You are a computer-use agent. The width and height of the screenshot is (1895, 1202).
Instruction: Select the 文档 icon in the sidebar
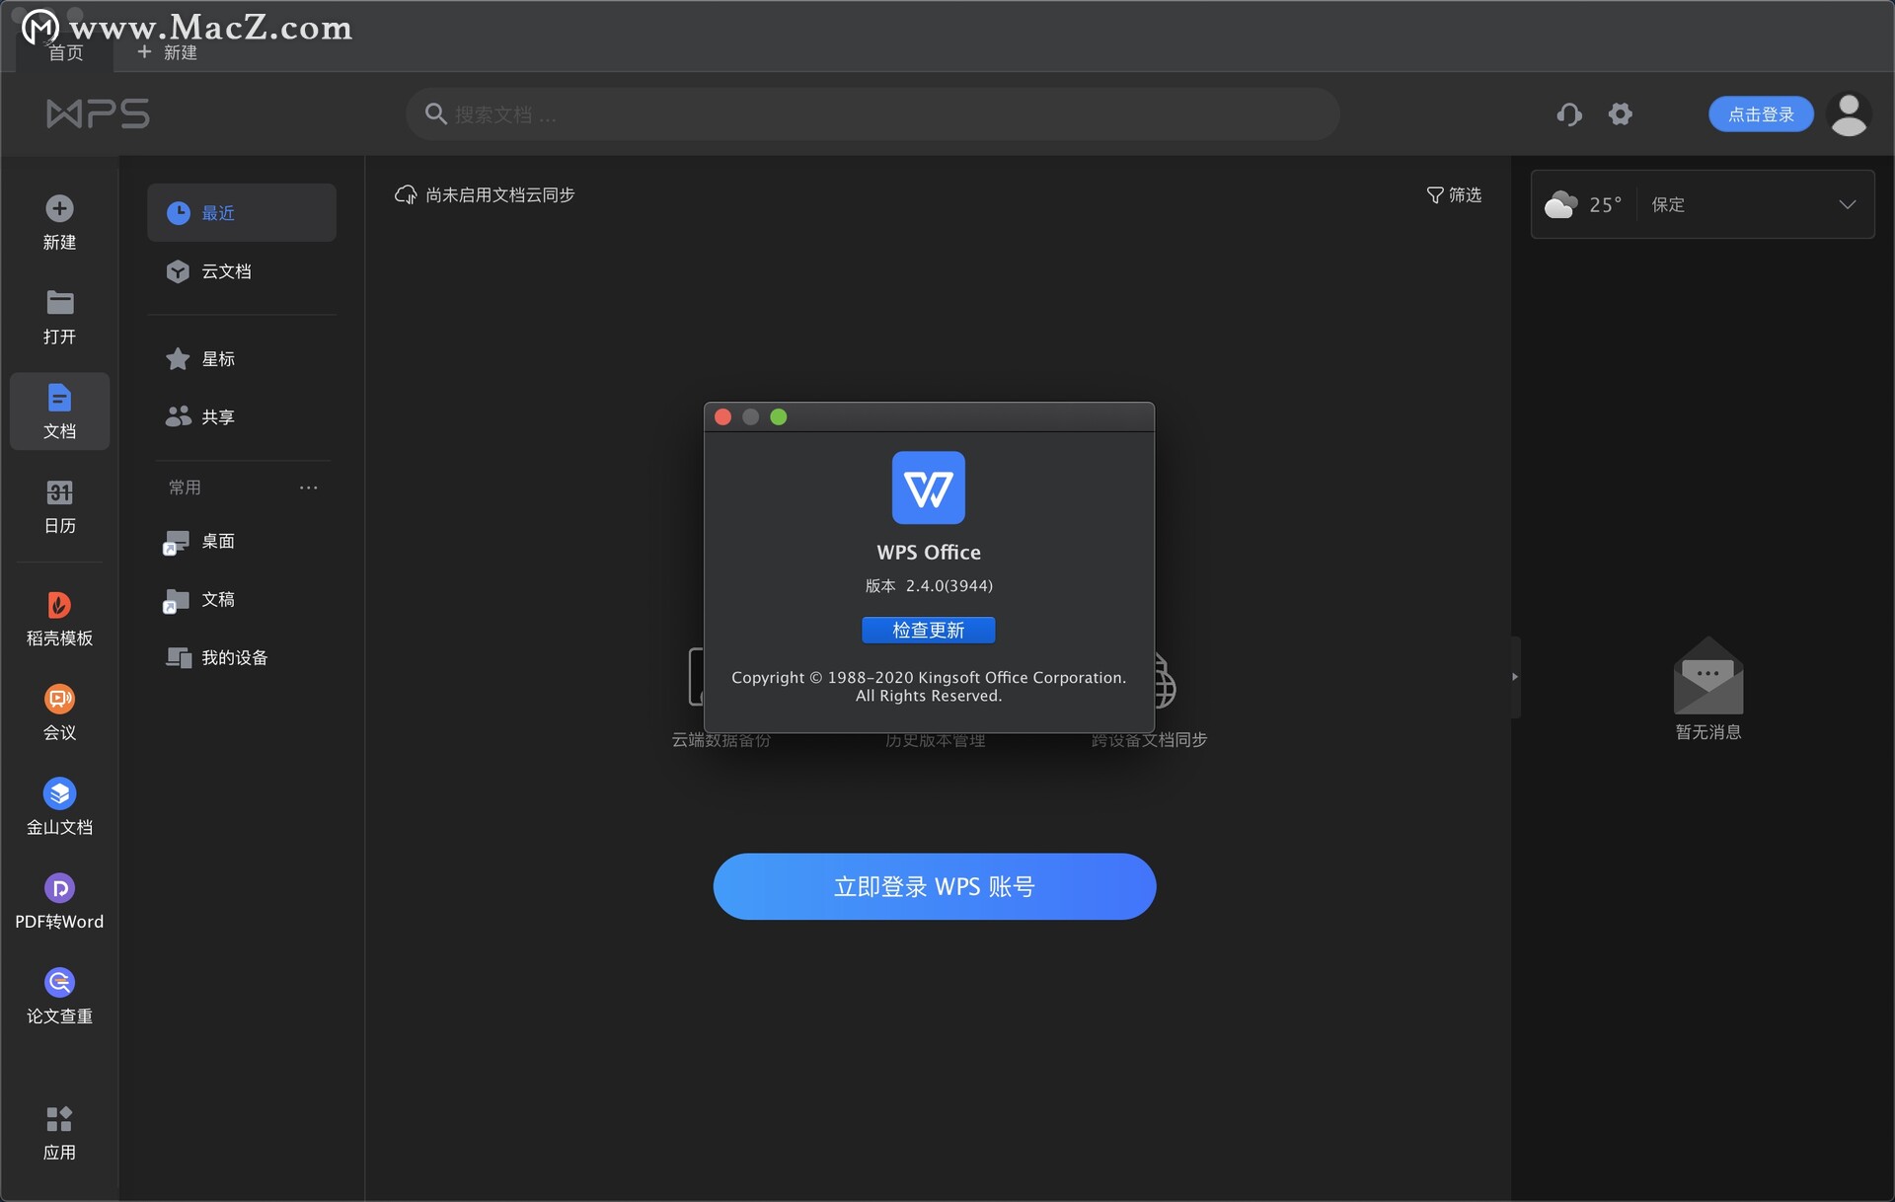(59, 398)
